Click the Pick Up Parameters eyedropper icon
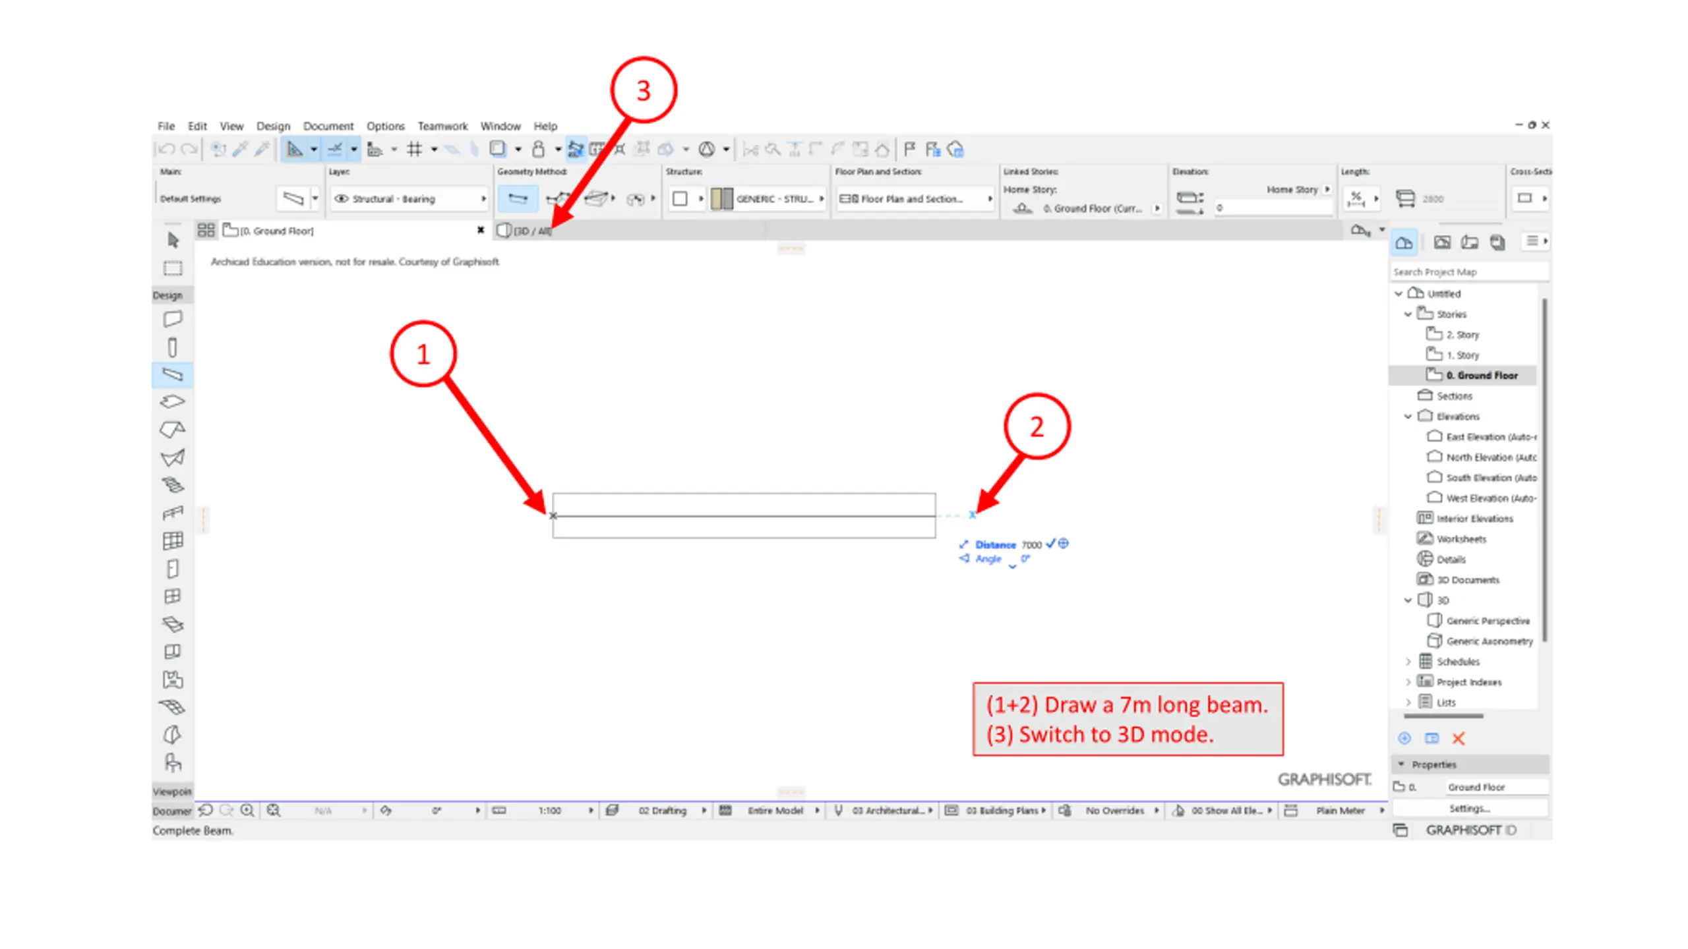 coord(240,150)
